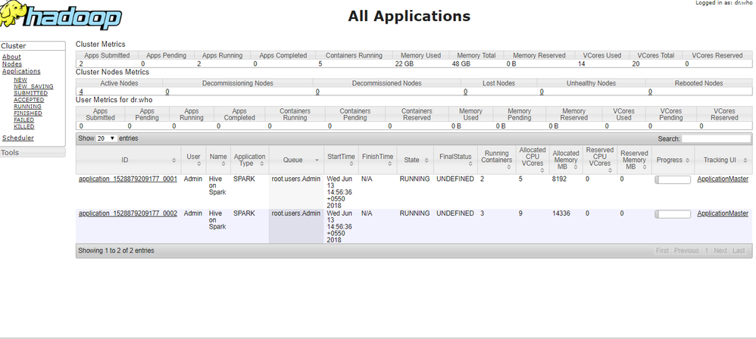Open the Show entries count dropdown

[107, 138]
